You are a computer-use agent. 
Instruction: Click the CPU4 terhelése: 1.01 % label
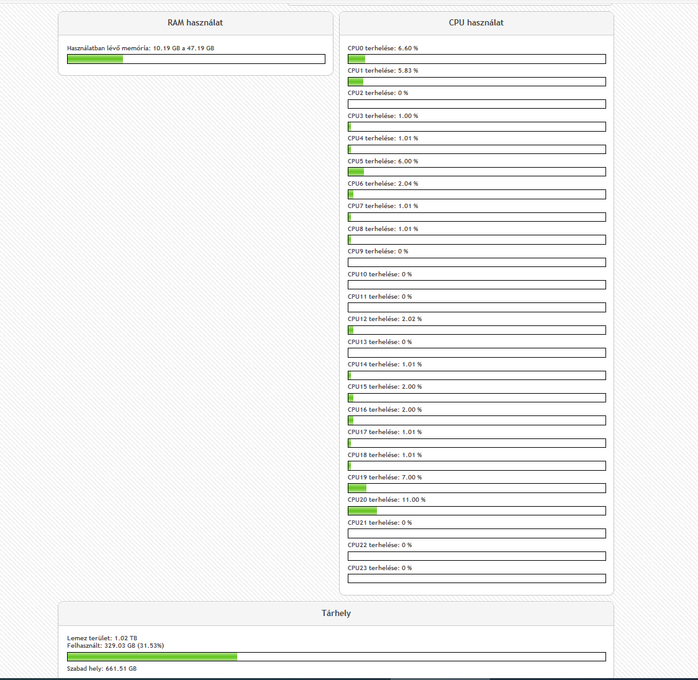point(383,138)
